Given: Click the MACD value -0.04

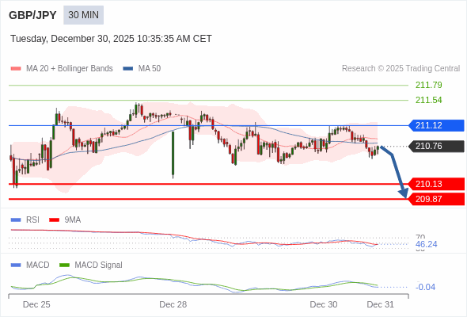Looking at the screenshot, I should click(x=425, y=287).
